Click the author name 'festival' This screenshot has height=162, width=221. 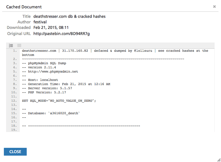tap(40, 22)
